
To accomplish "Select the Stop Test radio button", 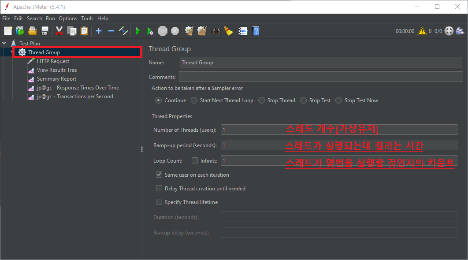I will pyautogui.click(x=303, y=100).
